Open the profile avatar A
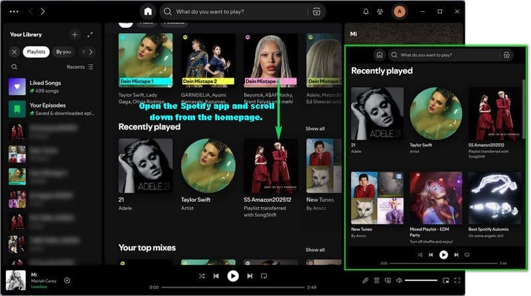The image size is (531, 296). [x=400, y=11]
